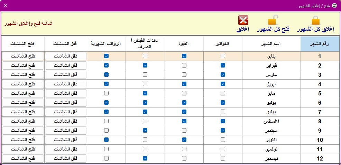Click فتح الشاشات button for يونيو row

(23, 103)
